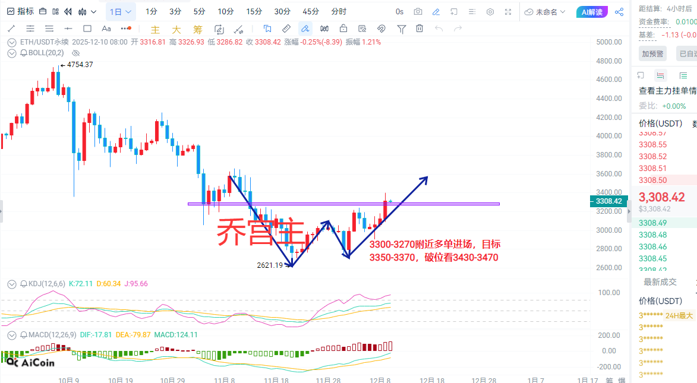Collapse the KDJ indicator panel
Image resolution: width=697 pixels, height=383 pixels.
pyautogui.click(x=12, y=284)
